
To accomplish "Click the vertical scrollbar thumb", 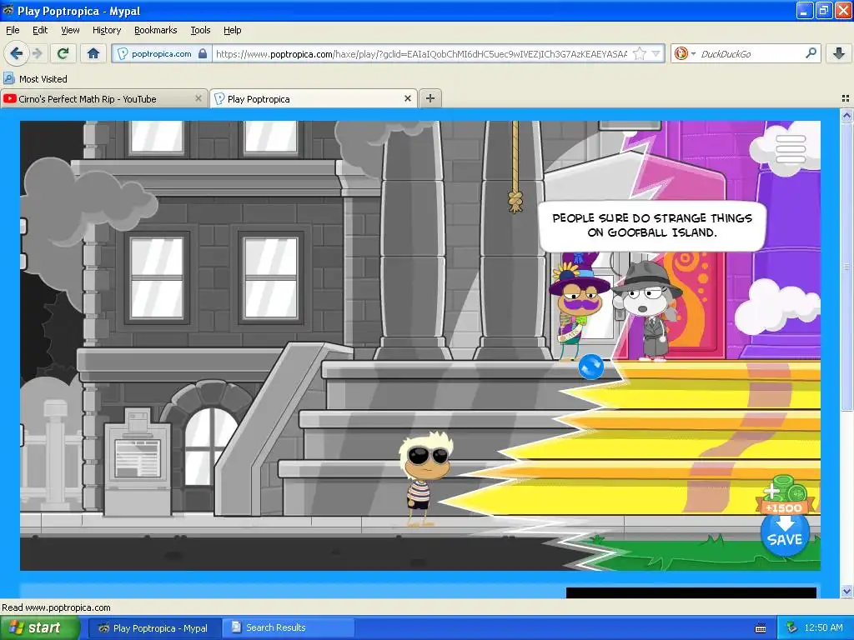I will [846, 267].
